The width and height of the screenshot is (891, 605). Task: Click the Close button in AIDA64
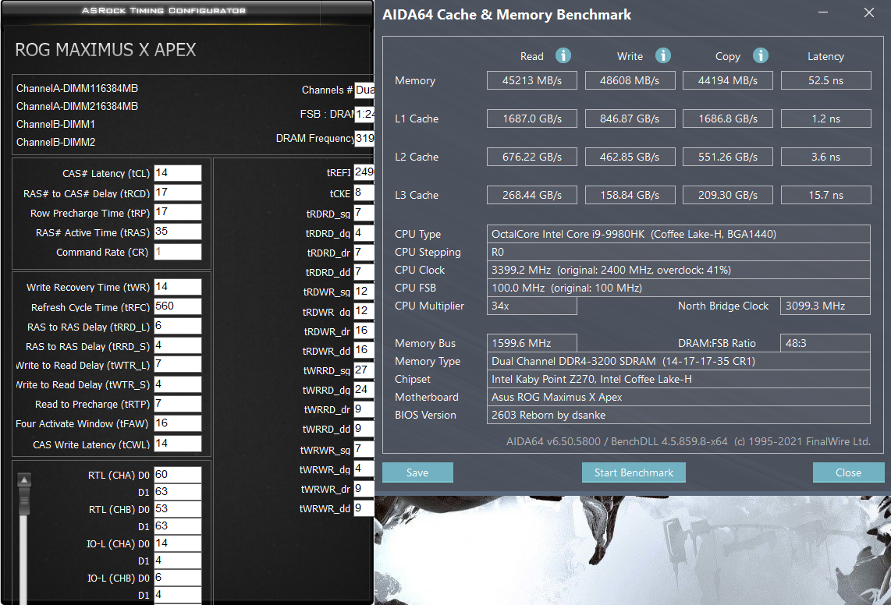[848, 472]
